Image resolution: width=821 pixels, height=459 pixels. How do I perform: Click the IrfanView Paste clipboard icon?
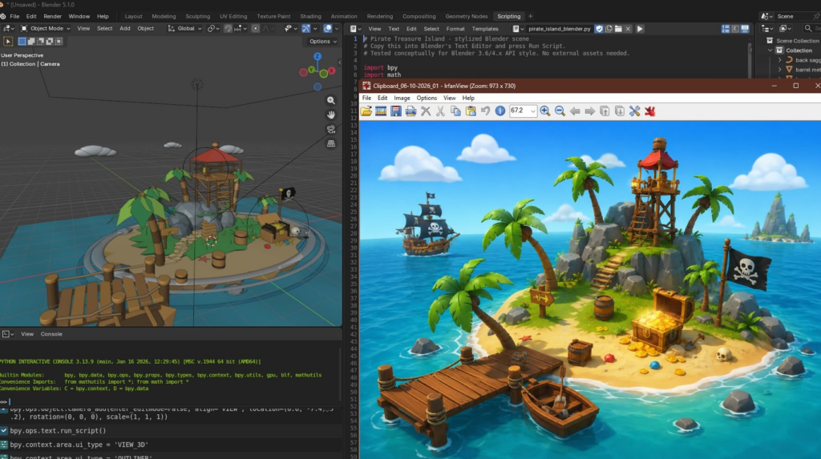[470, 111]
